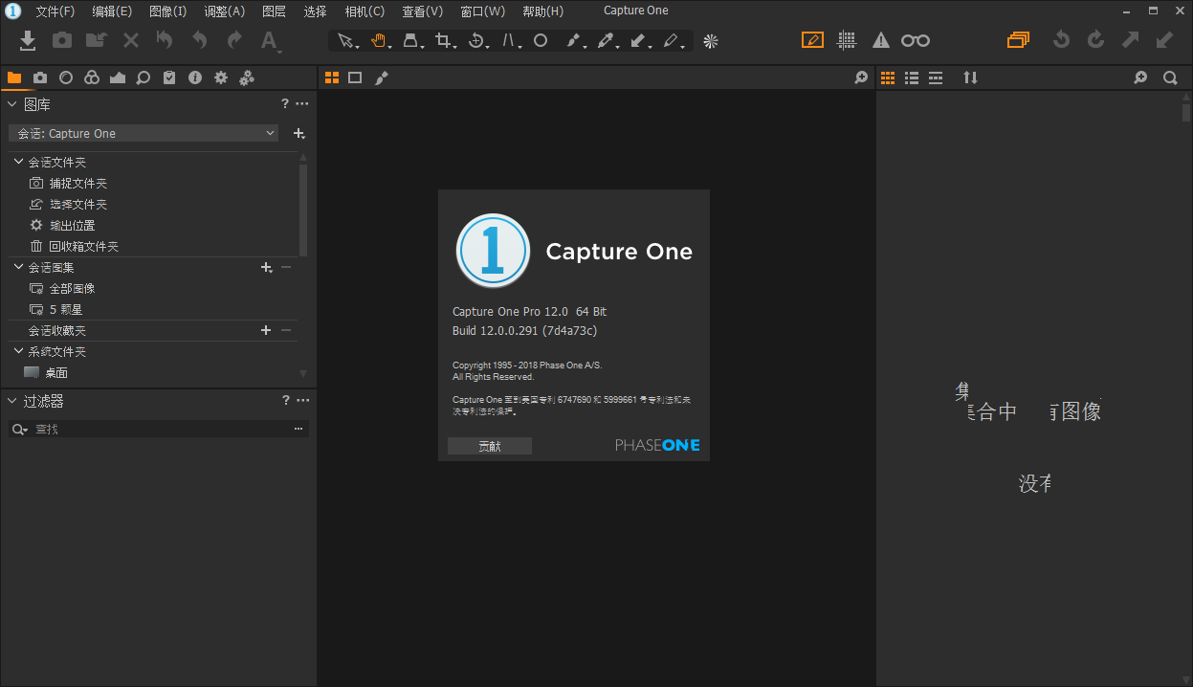The image size is (1193, 687).
Task: Open the Exposure histogram tool tab
Action: point(118,78)
